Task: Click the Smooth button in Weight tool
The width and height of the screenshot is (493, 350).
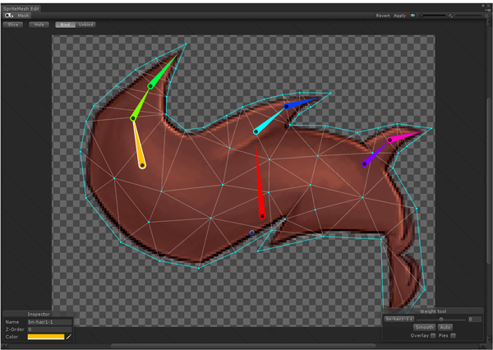Action: point(424,327)
